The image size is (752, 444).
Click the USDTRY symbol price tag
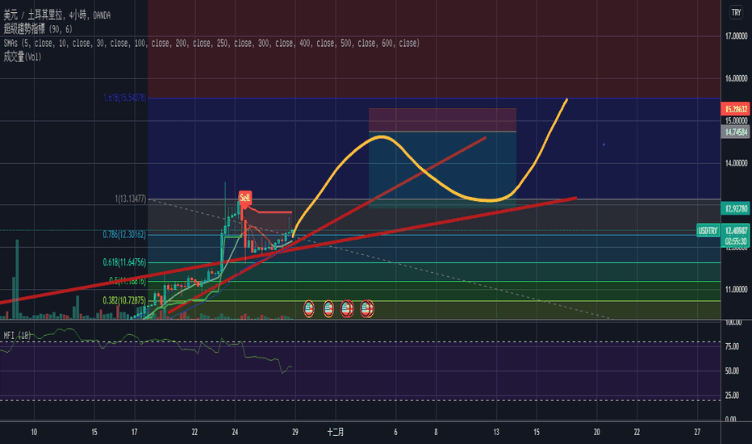(x=708, y=231)
